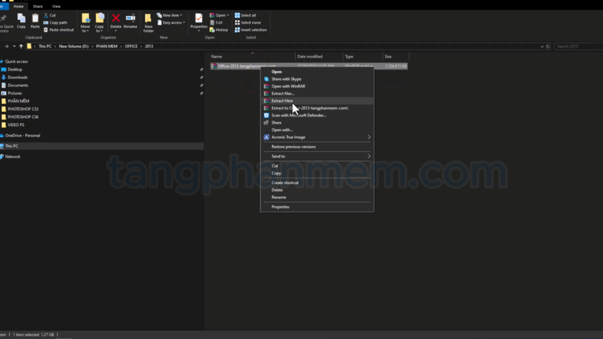Select Desktop in navigation pane
The height and width of the screenshot is (339, 603).
point(15,69)
